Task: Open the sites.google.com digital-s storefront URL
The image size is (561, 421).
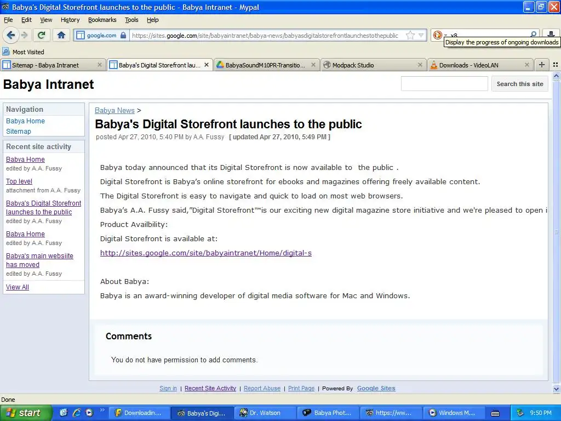Action: [206, 253]
